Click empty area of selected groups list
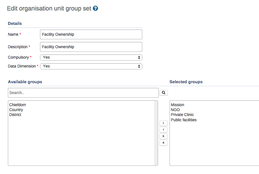Image resolution: width=259 pixels, height=174 pixels. (x=213, y=147)
